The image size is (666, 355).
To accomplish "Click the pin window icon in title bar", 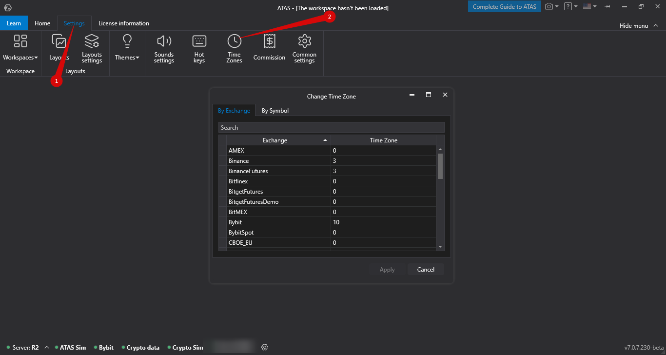I will (607, 6).
